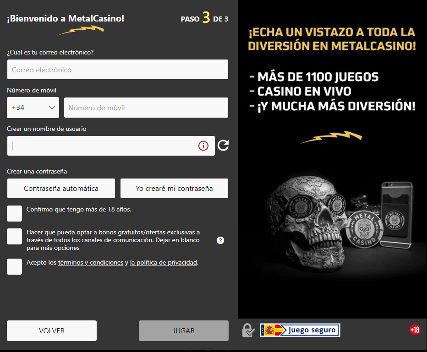
Task: Select Contraseña automática password option
Action: (61, 188)
